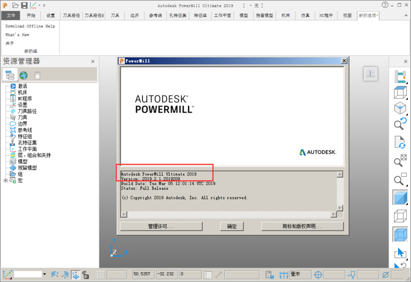Select the 工作平面 ribbon tab

click(x=222, y=15)
